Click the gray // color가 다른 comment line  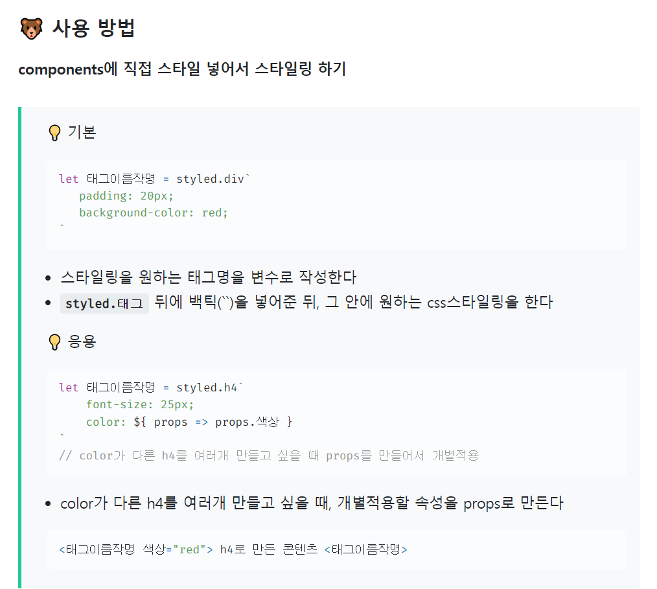point(269,456)
